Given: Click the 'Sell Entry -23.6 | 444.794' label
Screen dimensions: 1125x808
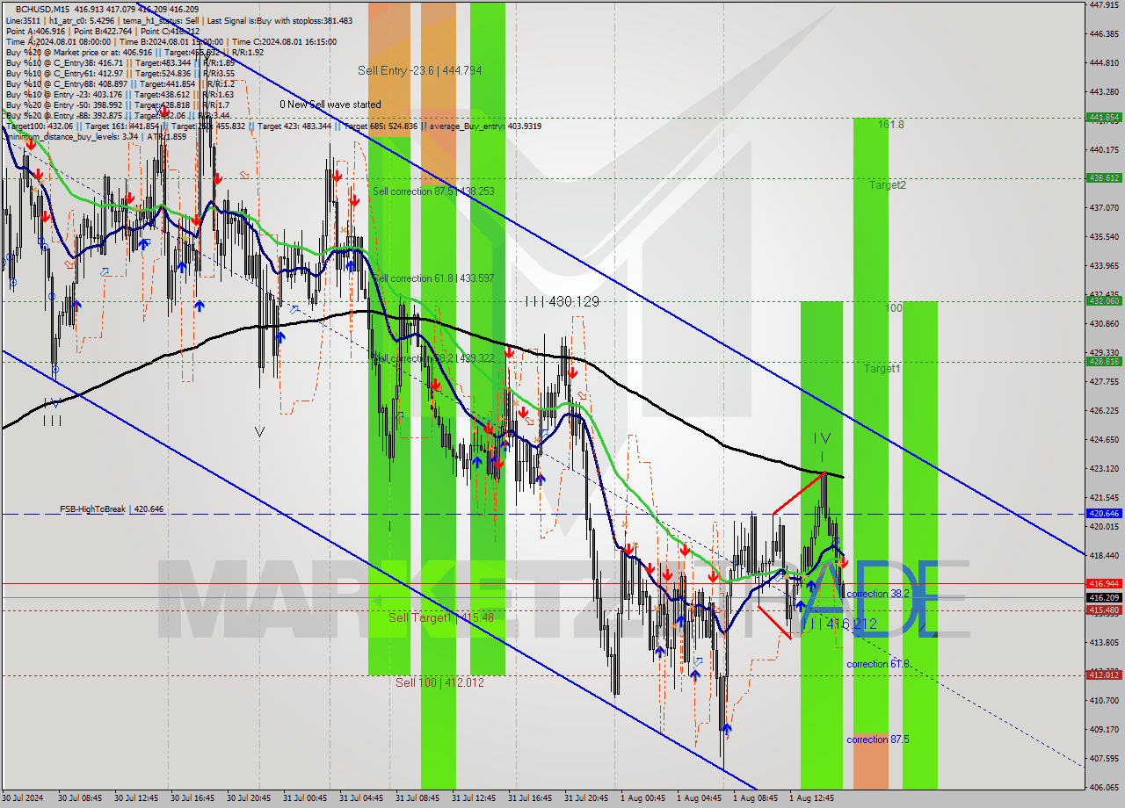Looking at the screenshot, I should click(x=419, y=70).
